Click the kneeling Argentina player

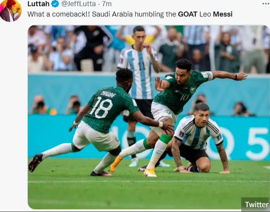tap(196, 138)
